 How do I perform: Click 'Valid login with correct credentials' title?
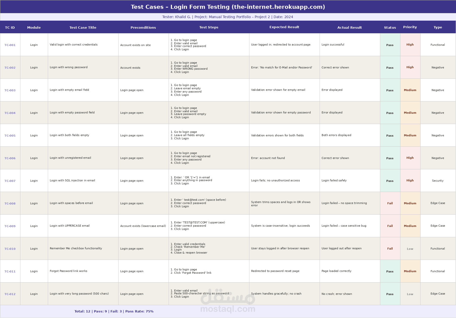[x=73, y=45]
